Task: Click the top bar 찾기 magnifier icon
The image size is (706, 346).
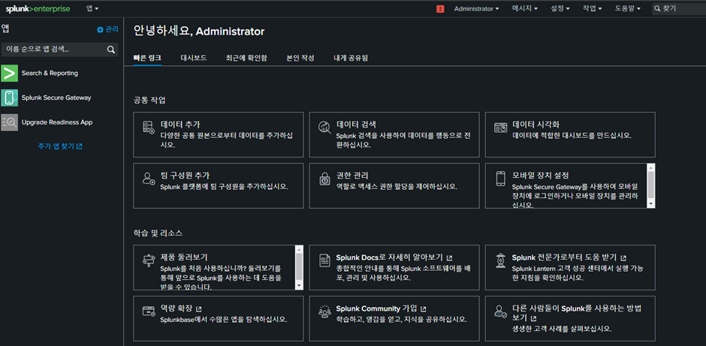Action: click(x=658, y=8)
